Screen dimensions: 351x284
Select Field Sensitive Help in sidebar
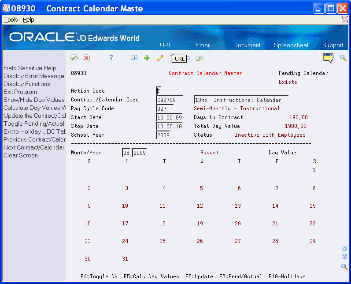click(30, 68)
